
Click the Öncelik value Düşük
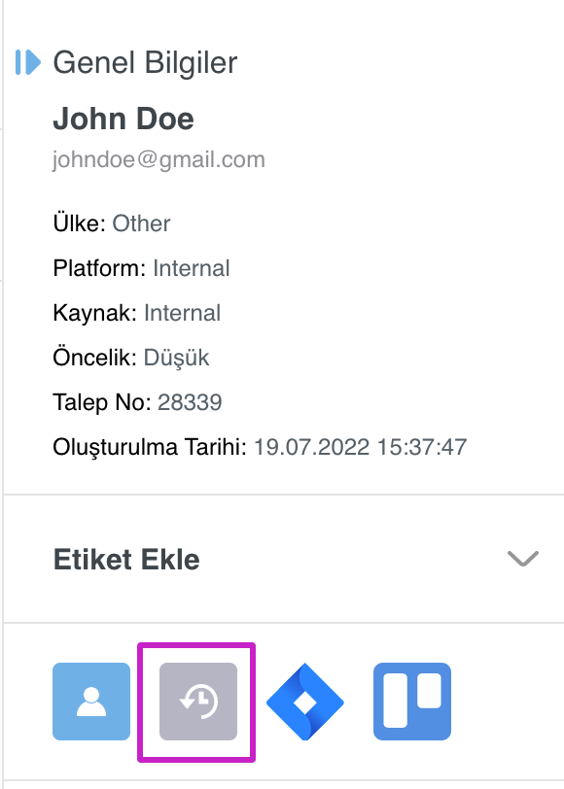pyautogui.click(x=176, y=358)
